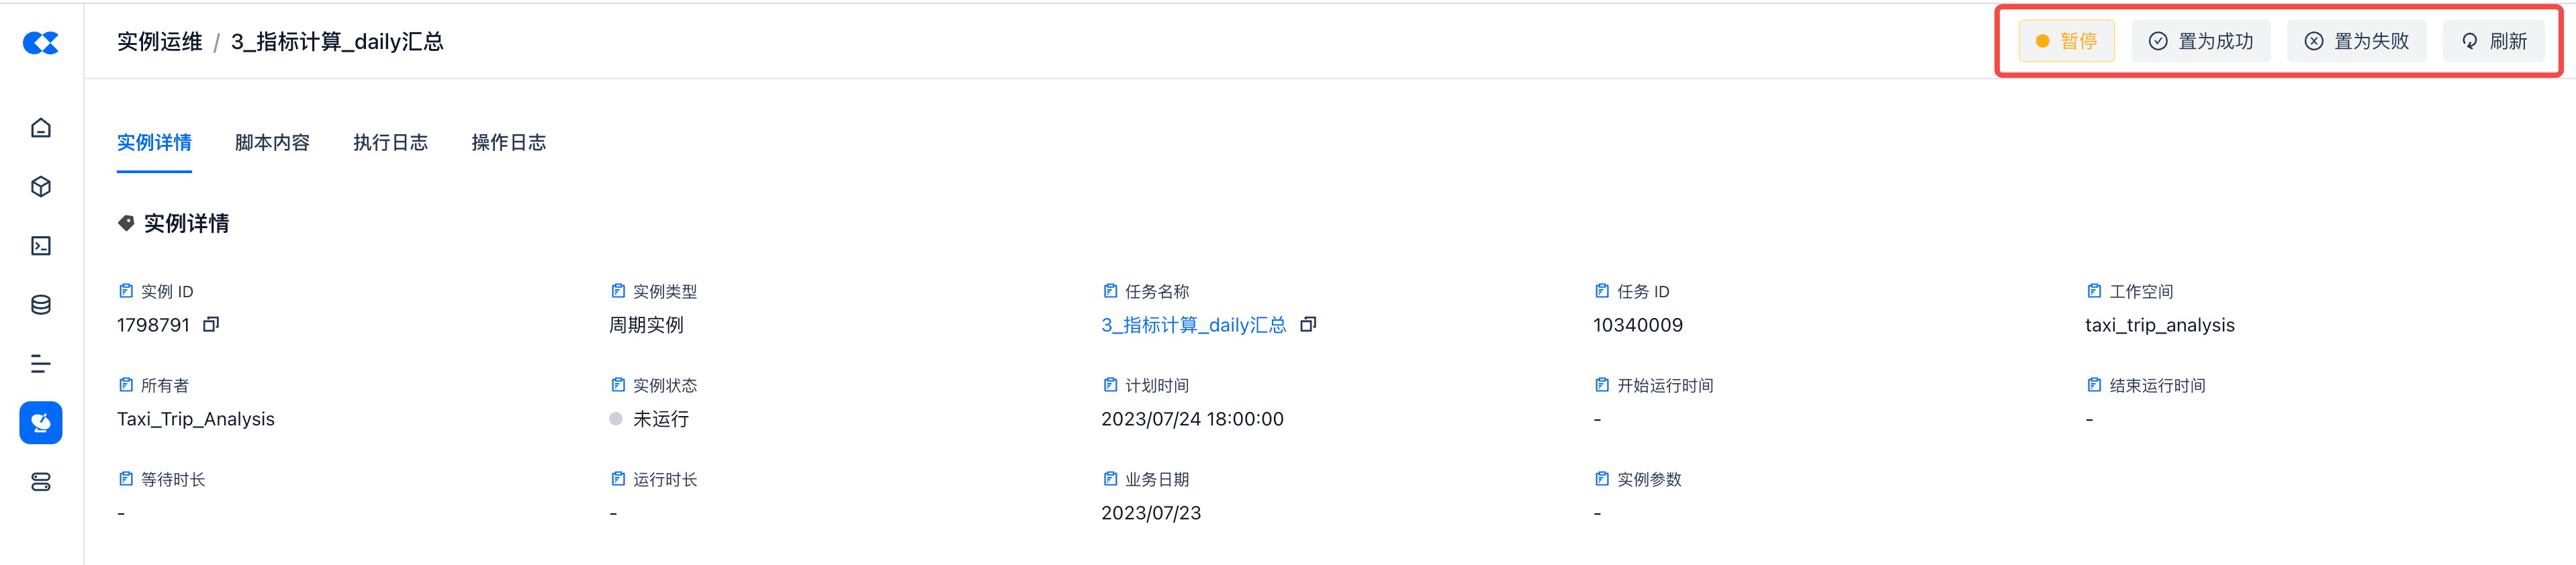Screen dimensions: 2576x565
Task: Open the cube icon in the sidebar
Action: point(41,187)
